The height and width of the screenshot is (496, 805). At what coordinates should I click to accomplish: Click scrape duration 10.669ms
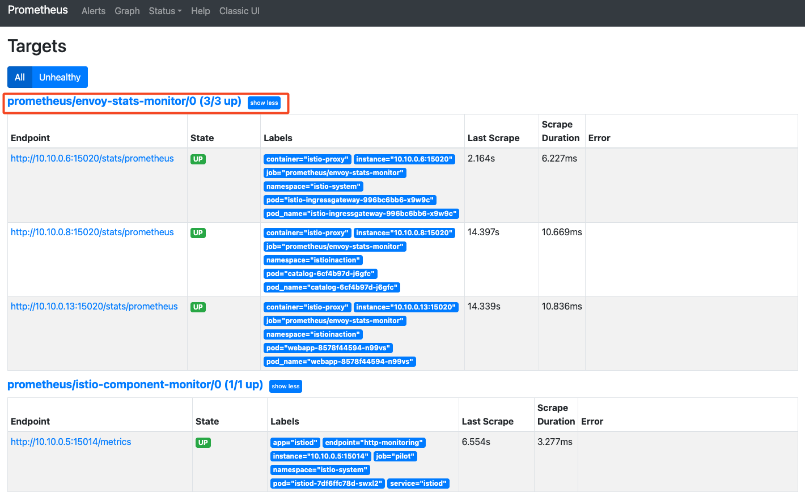click(x=562, y=232)
